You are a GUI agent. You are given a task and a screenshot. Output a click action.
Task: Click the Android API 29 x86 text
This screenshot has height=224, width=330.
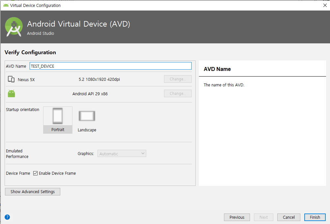pos(90,94)
